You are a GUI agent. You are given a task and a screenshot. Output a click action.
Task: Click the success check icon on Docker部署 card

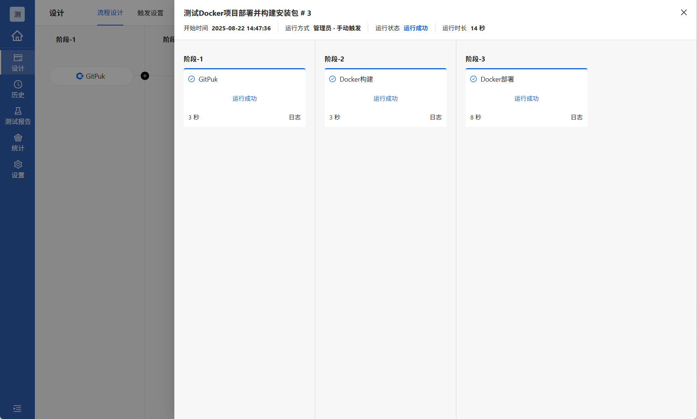point(473,79)
